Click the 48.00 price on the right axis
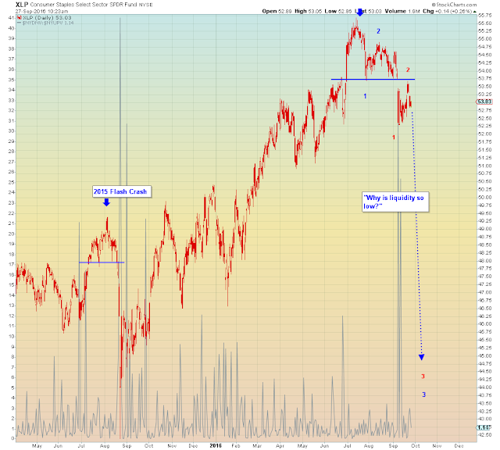 coord(485,261)
